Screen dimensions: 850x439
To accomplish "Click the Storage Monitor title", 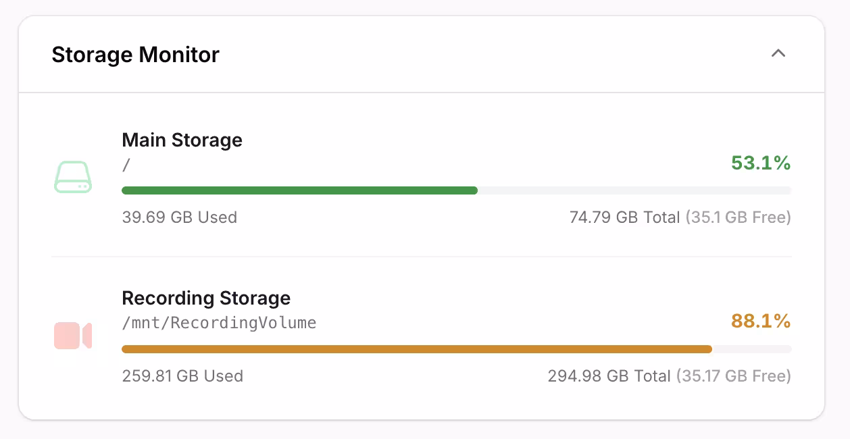I will point(135,55).
